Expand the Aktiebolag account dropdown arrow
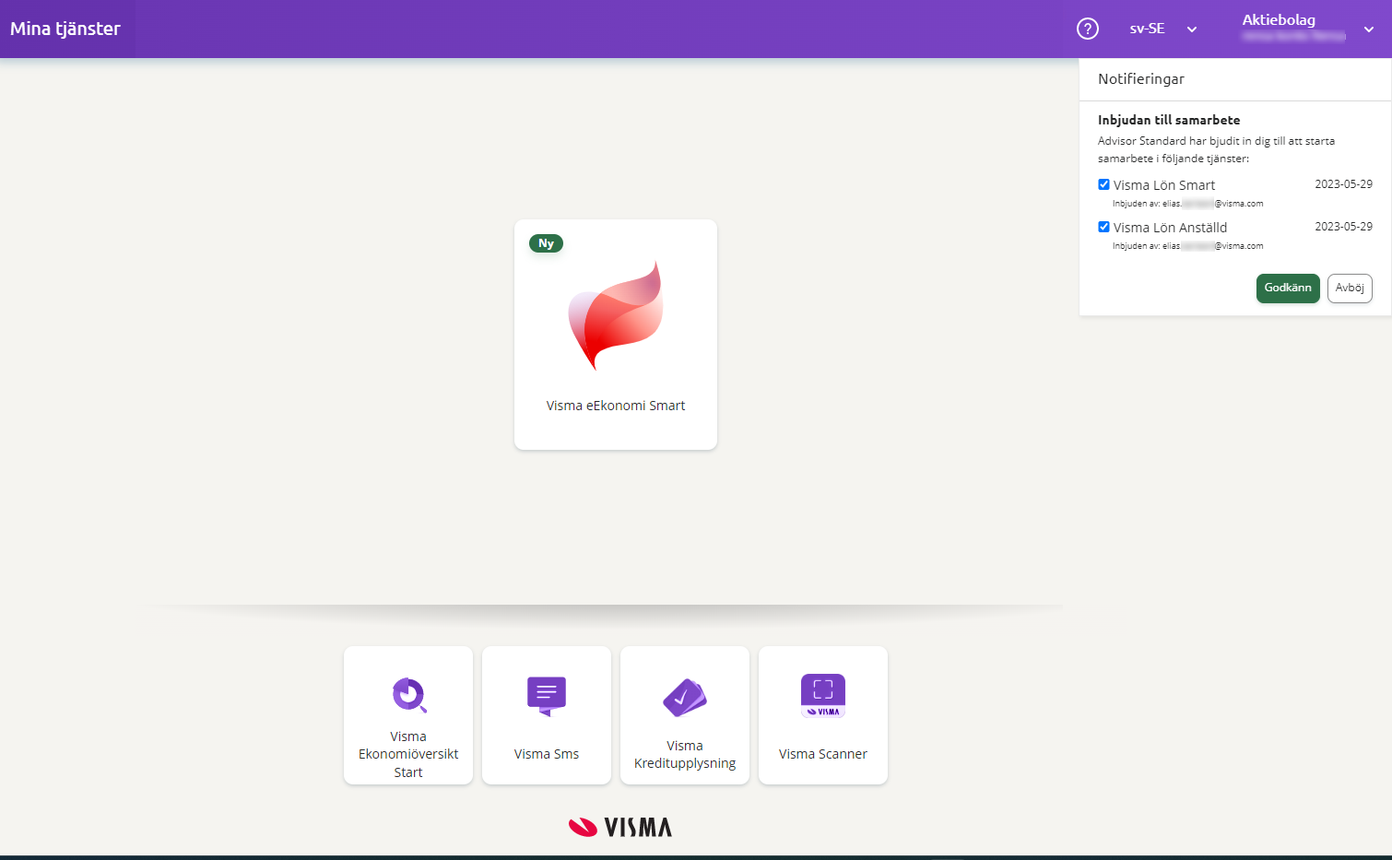Image resolution: width=1392 pixels, height=860 pixels. [1369, 29]
